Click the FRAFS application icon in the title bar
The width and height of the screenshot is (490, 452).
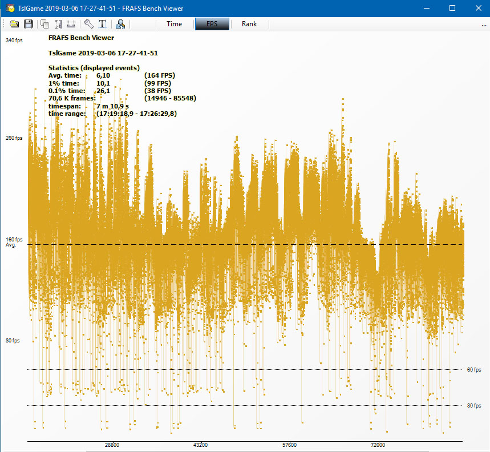(10, 8)
